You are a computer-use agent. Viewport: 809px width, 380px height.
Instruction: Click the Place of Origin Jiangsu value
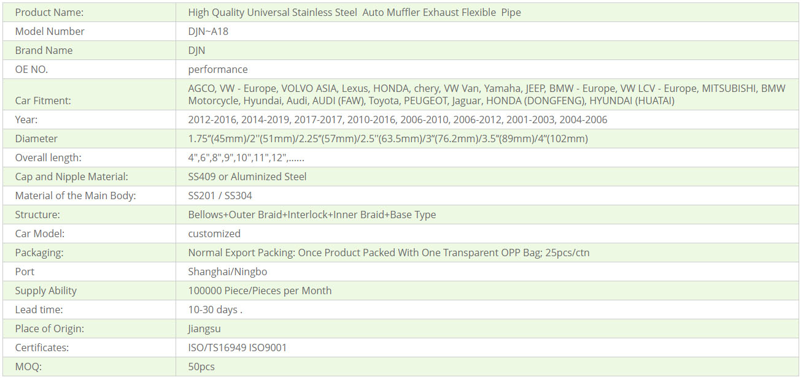click(x=204, y=329)
